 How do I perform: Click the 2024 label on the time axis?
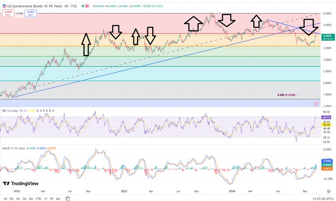coord(232,191)
